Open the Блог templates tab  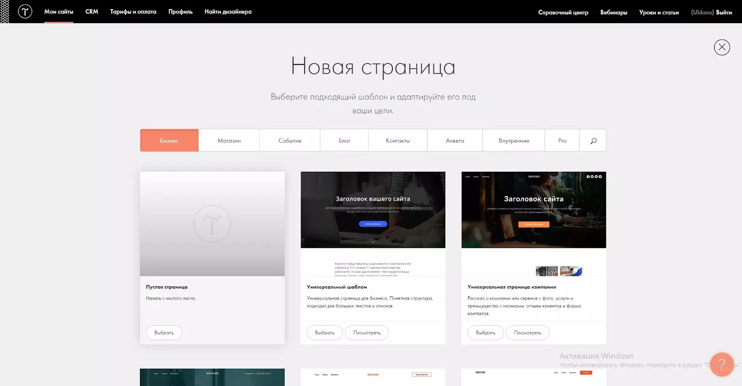pos(344,140)
